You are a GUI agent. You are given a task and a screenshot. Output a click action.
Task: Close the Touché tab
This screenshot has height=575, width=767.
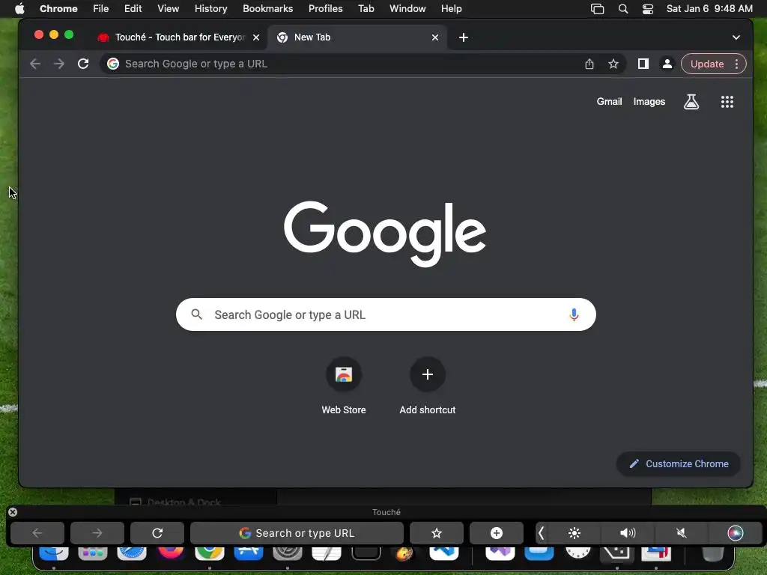pos(256,37)
